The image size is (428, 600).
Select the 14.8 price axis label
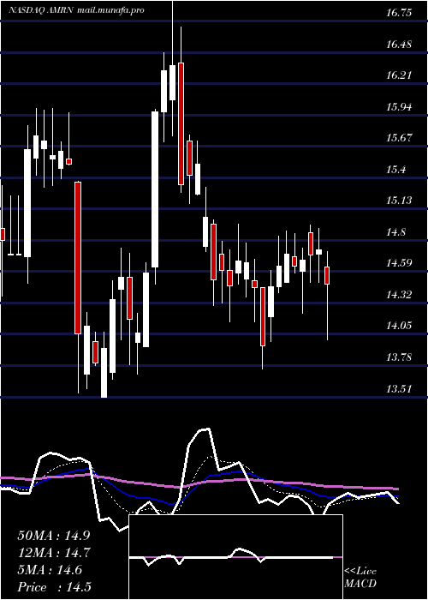[x=395, y=232]
